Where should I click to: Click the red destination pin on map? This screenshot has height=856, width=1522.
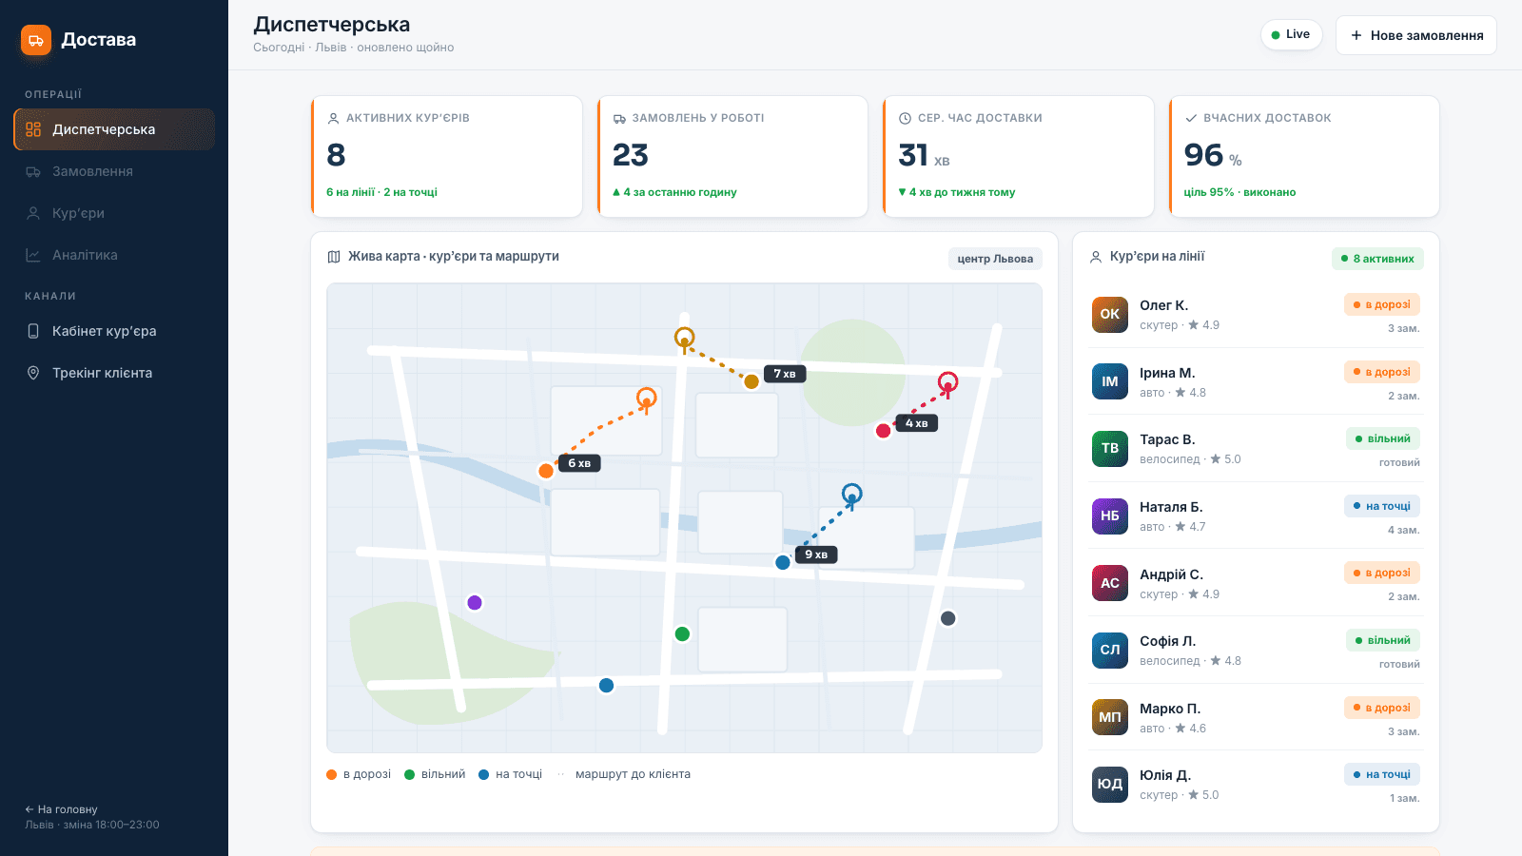point(947,383)
